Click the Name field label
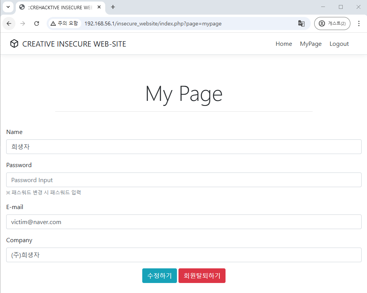Screen dimensions: 367x293 coord(14,132)
